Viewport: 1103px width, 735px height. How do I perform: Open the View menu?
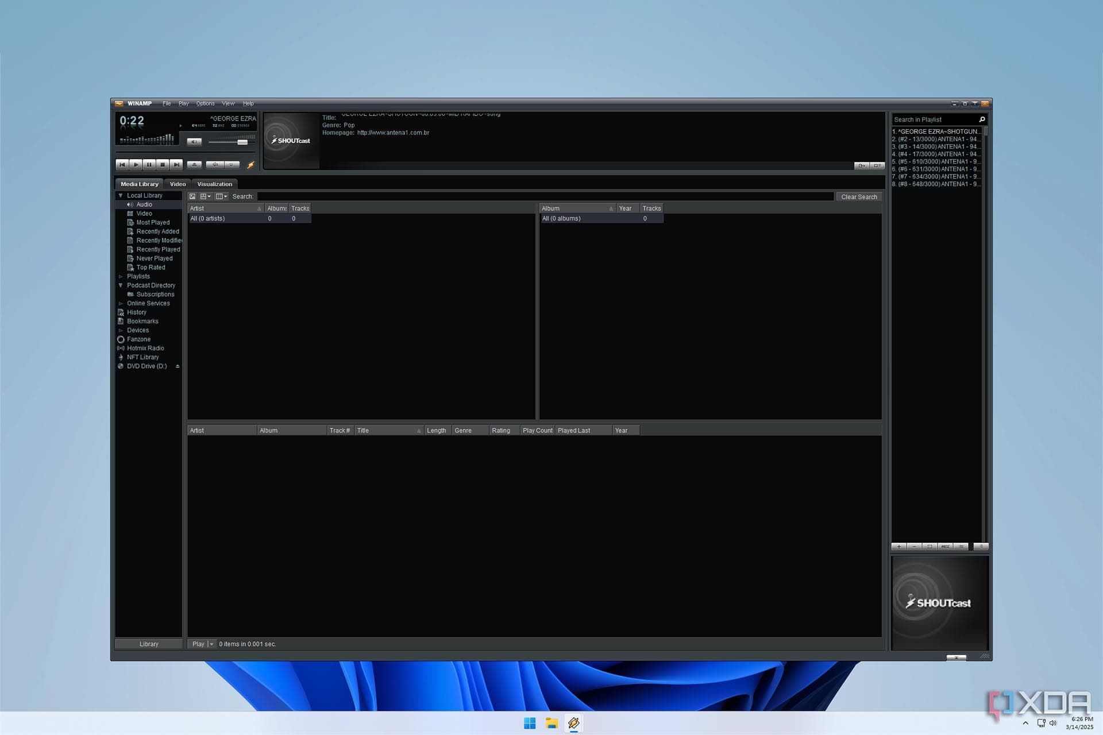[x=228, y=104]
